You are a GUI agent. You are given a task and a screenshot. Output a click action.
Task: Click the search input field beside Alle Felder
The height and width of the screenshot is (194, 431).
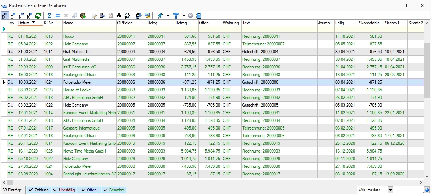click(408, 190)
